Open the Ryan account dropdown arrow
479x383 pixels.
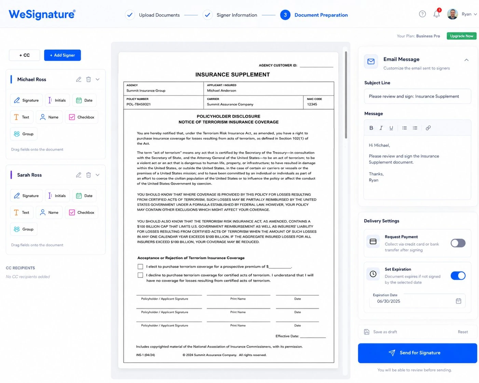tap(475, 14)
